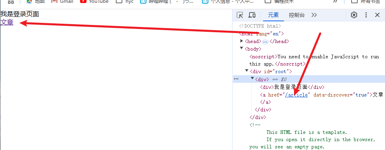Screen dimensions: 385x150
Task: Click the ellipsis badge inside head element
Action: (265, 42)
